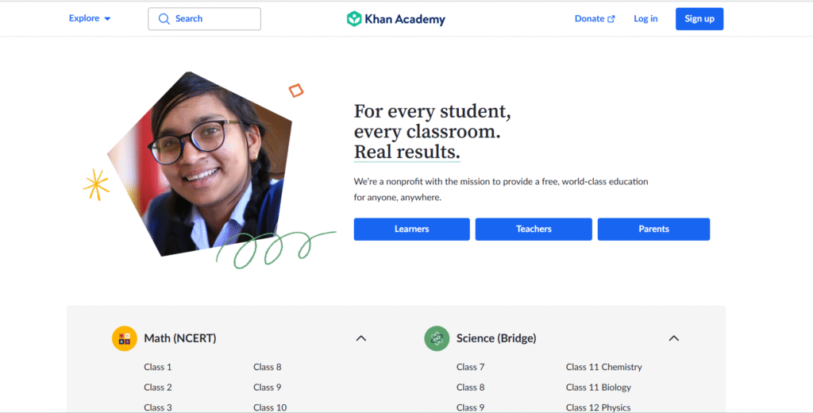Click the Sign up button
Viewport: 813px width, 413px height.
699,19
